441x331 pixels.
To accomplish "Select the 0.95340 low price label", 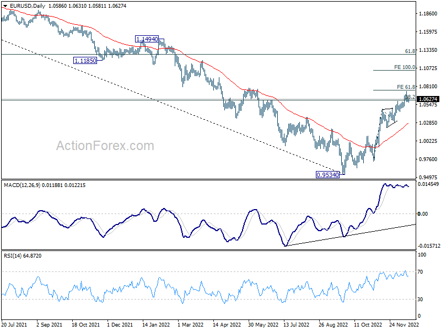I will [327, 175].
